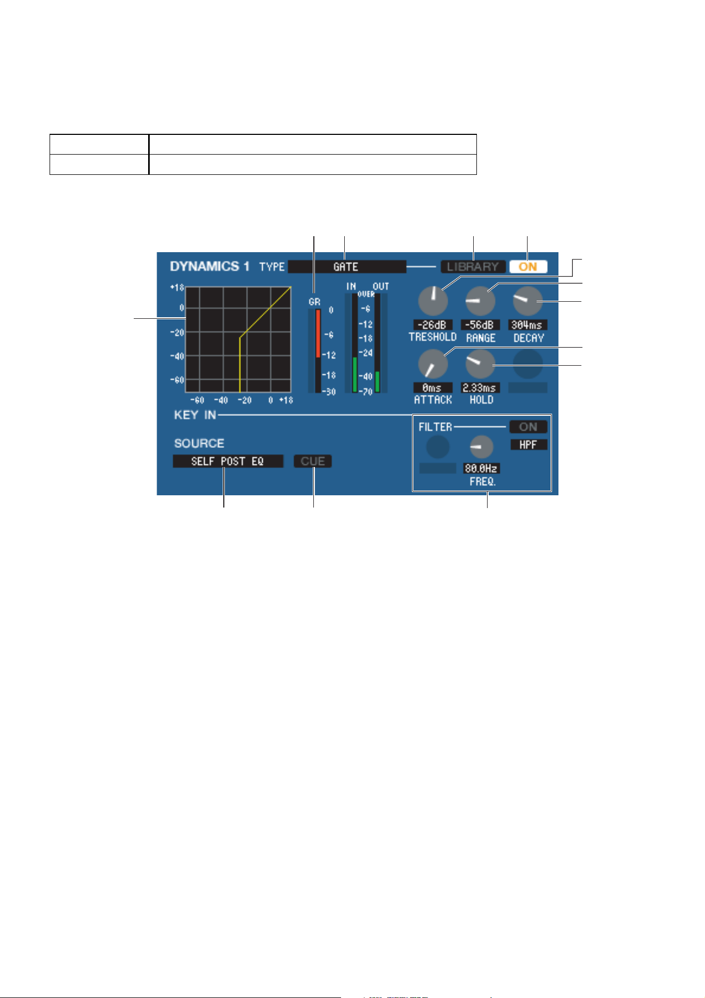Open the key-in SOURCE selector SELF POST EQ
The width and height of the screenshot is (705, 998).
228,461
